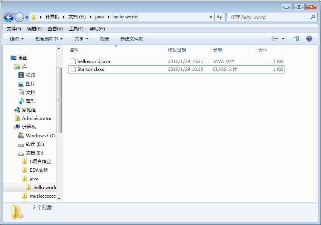Click the sidebar scrollbar up arrow

pos(59,48)
